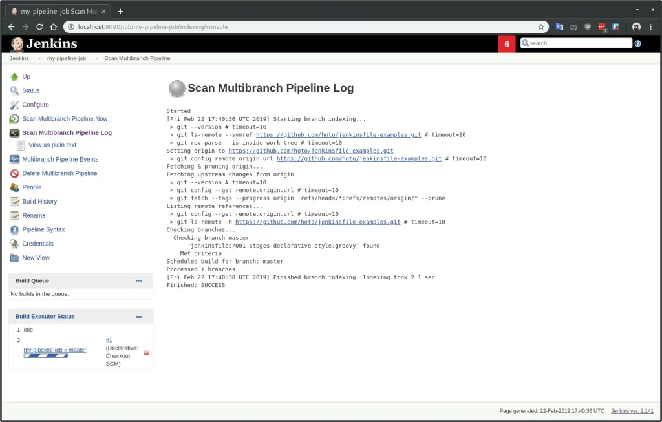Screen dimensions: 662x422
Task: Click Delete Multibranch Pipeline link
Action: (x=59, y=173)
